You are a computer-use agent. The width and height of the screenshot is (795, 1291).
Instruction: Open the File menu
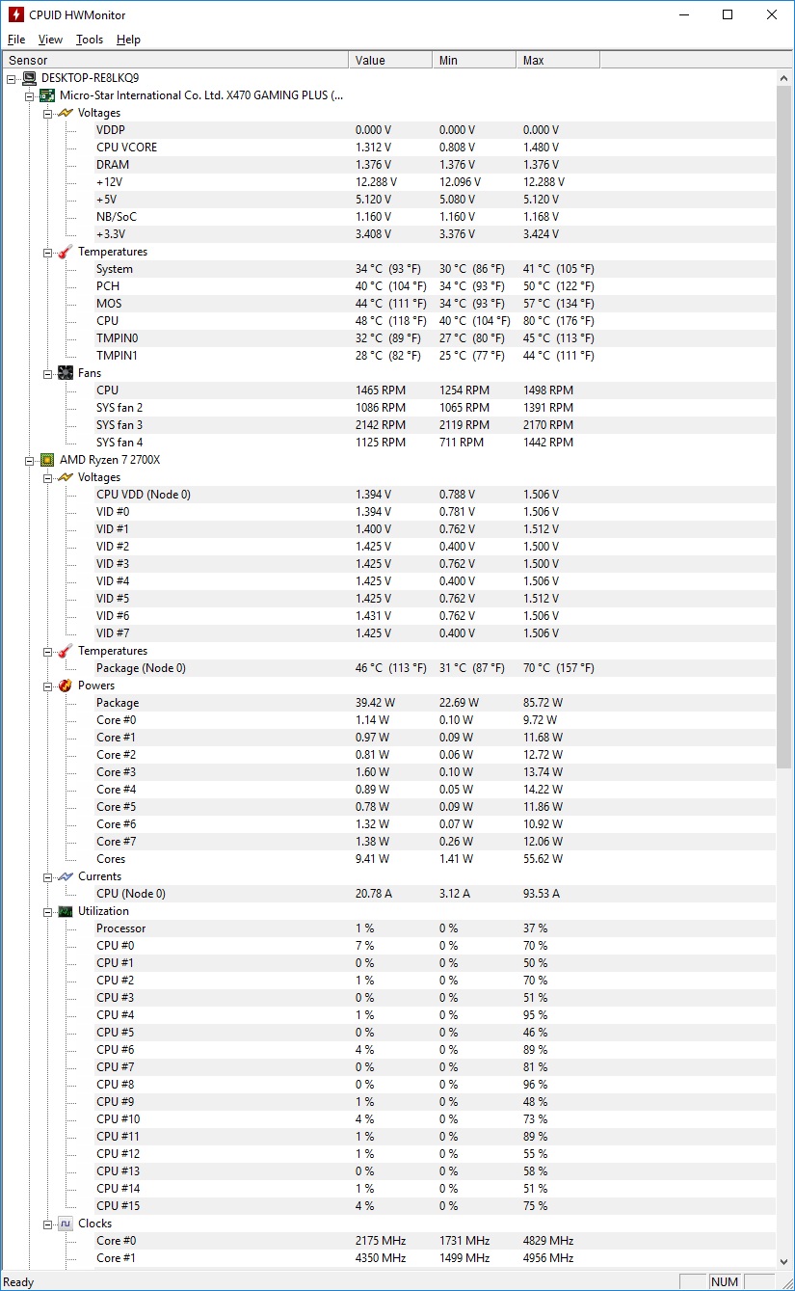(x=16, y=40)
